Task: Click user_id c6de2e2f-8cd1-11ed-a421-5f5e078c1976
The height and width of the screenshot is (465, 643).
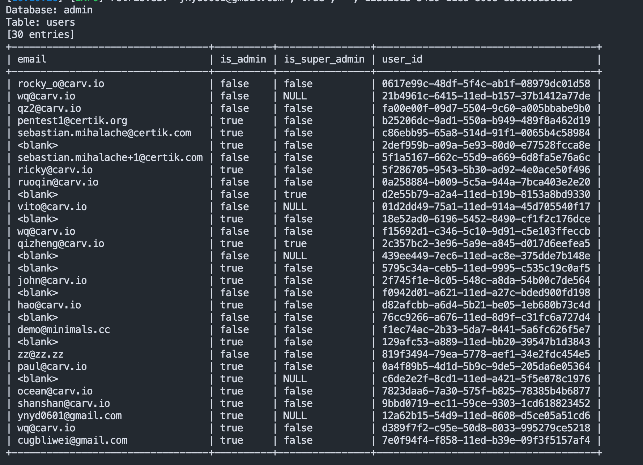Action: (x=486, y=379)
